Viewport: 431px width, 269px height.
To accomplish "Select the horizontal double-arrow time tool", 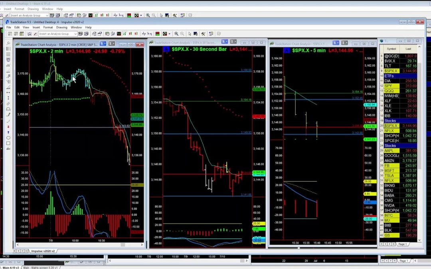I will 8,92.
